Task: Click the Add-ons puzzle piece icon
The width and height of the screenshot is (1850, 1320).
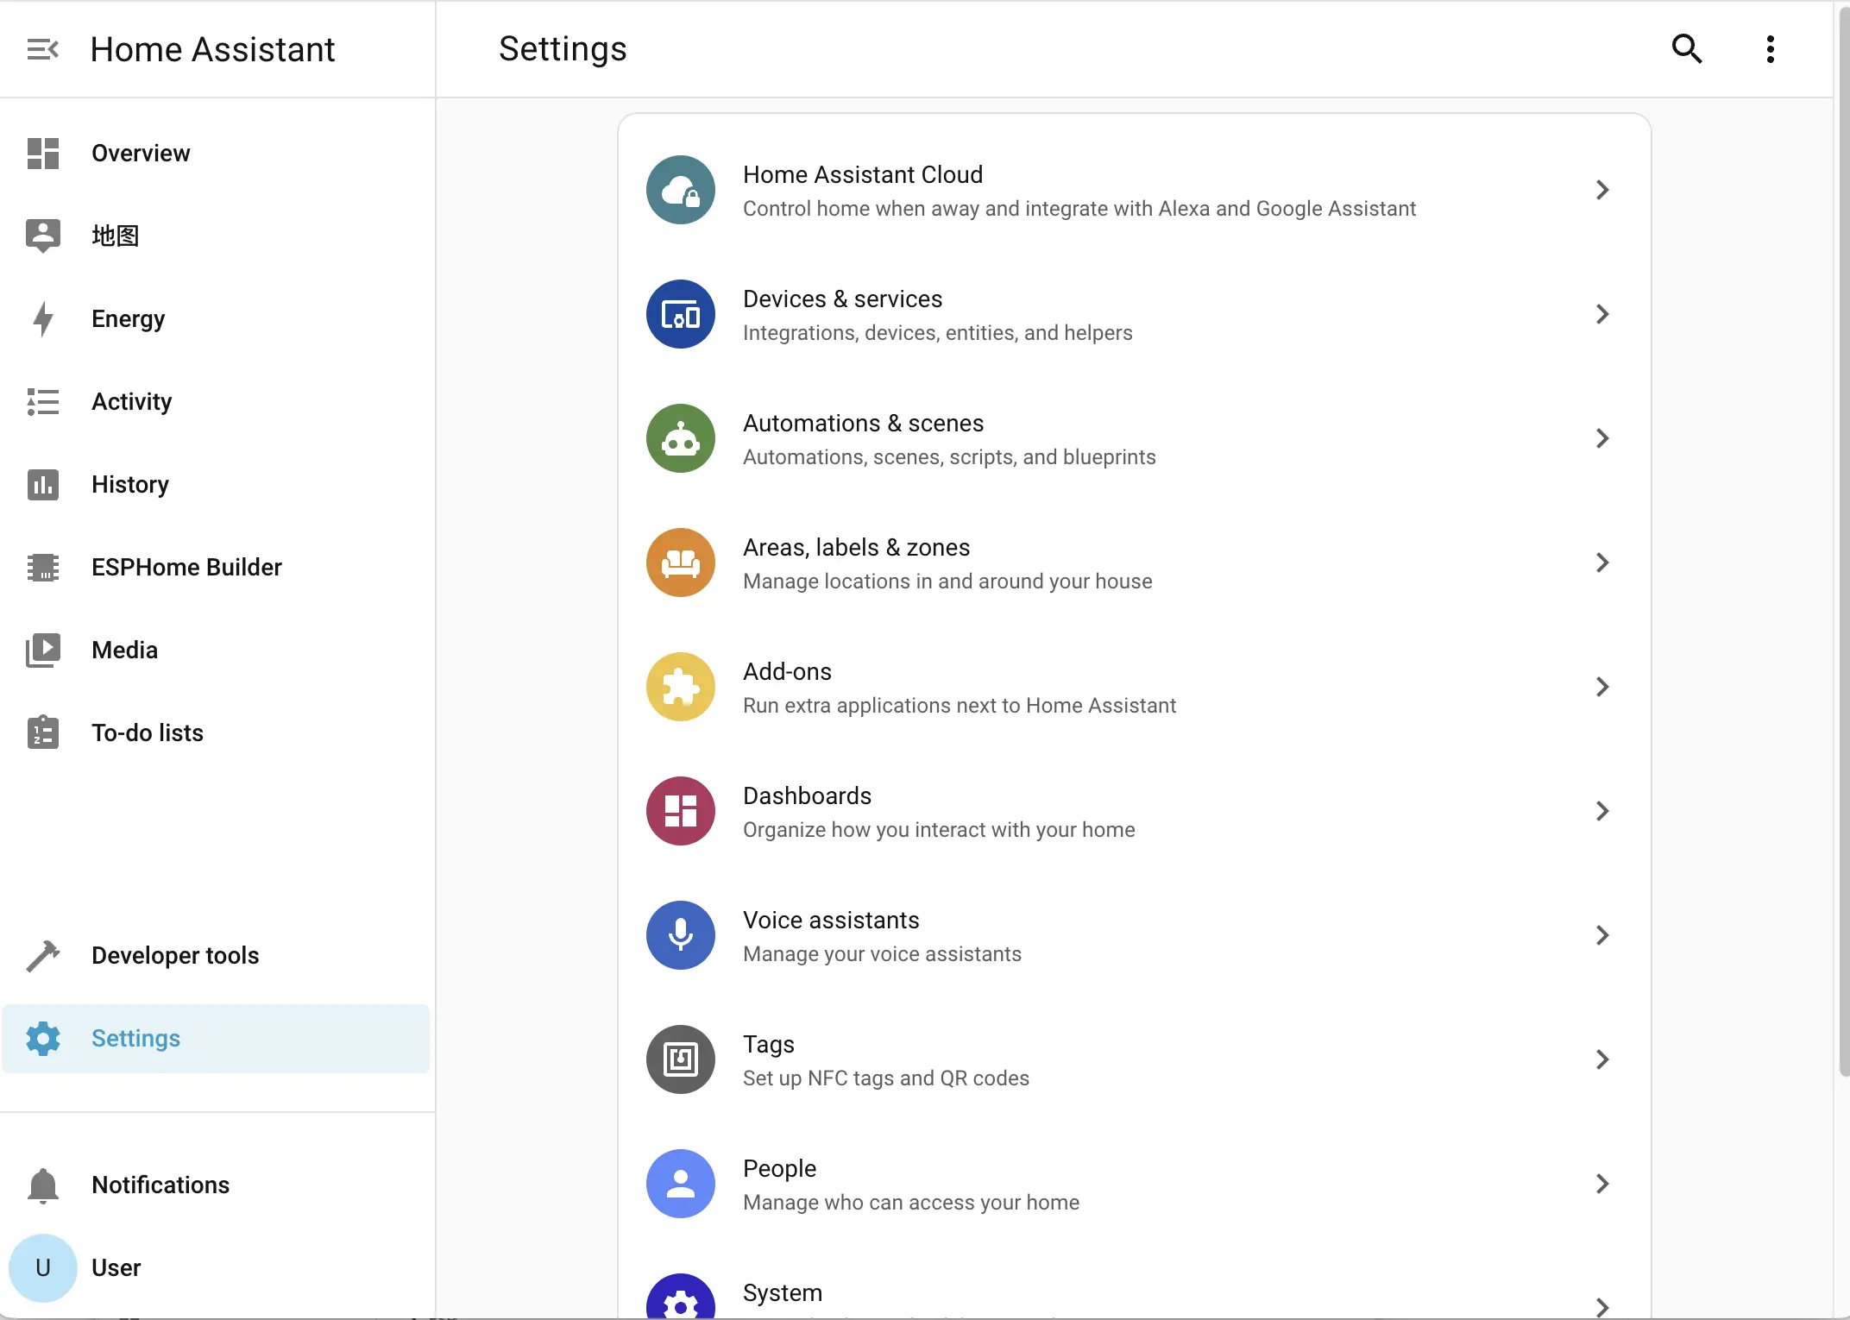Action: click(680, 687)
